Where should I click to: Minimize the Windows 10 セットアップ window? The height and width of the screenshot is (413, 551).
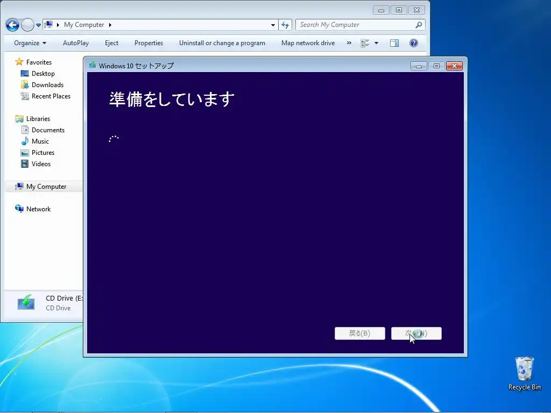[x=419, y=66]
